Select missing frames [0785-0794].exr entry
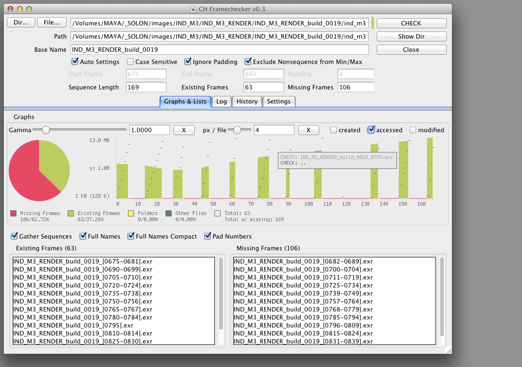 click(x=334, y=318)
